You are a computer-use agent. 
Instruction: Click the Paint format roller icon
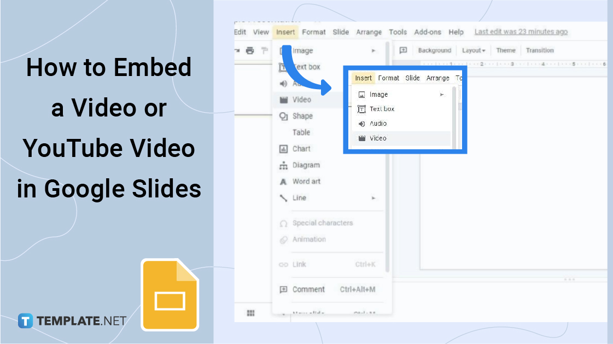tap(265, 50)
